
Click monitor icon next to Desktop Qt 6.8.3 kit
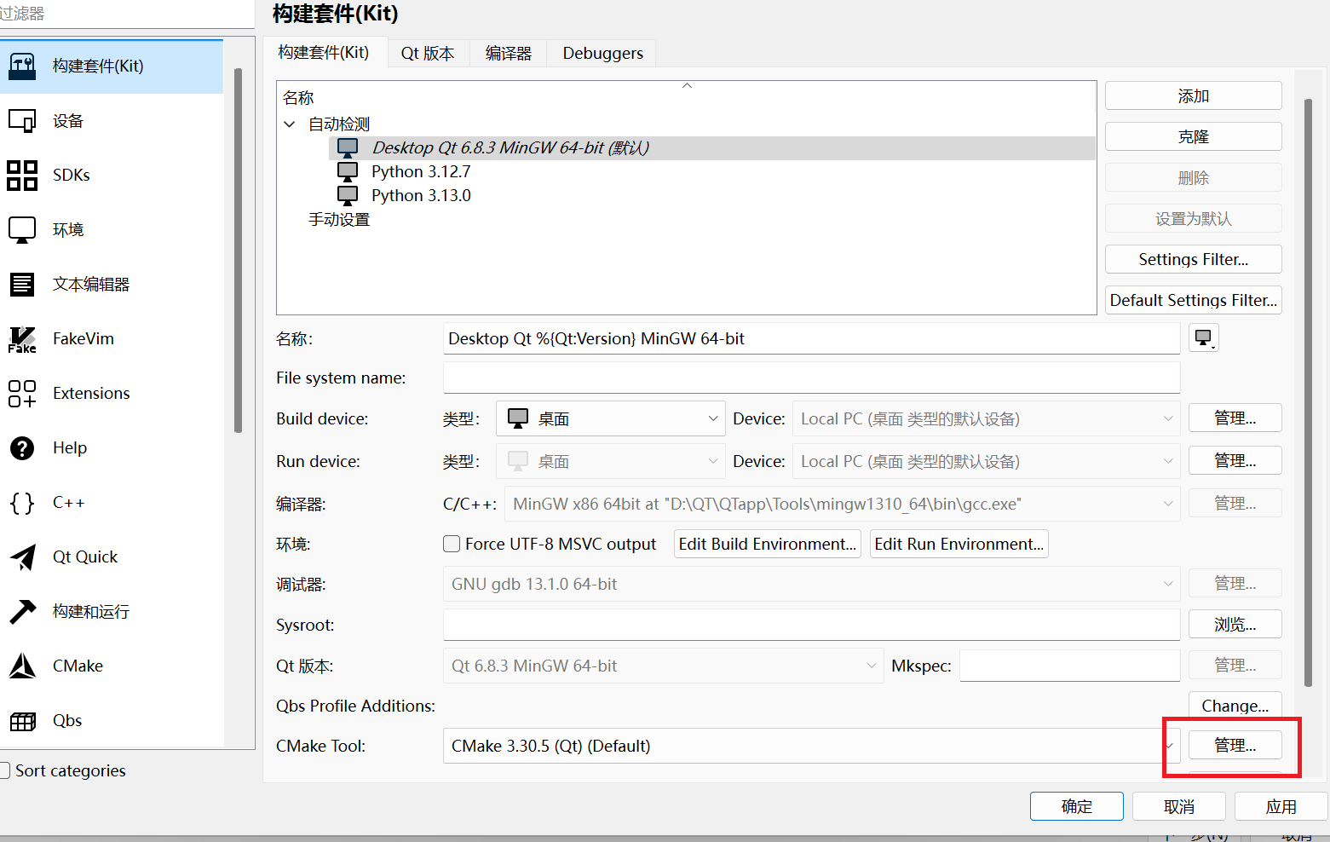coord(348,148)
